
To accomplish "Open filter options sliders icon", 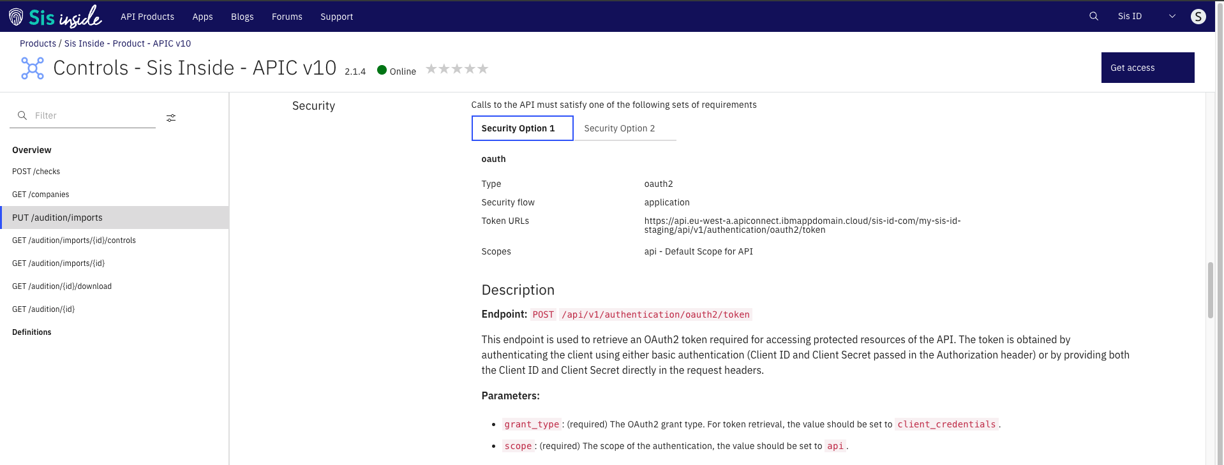I will pyautogui.click(x=171, y=118).
